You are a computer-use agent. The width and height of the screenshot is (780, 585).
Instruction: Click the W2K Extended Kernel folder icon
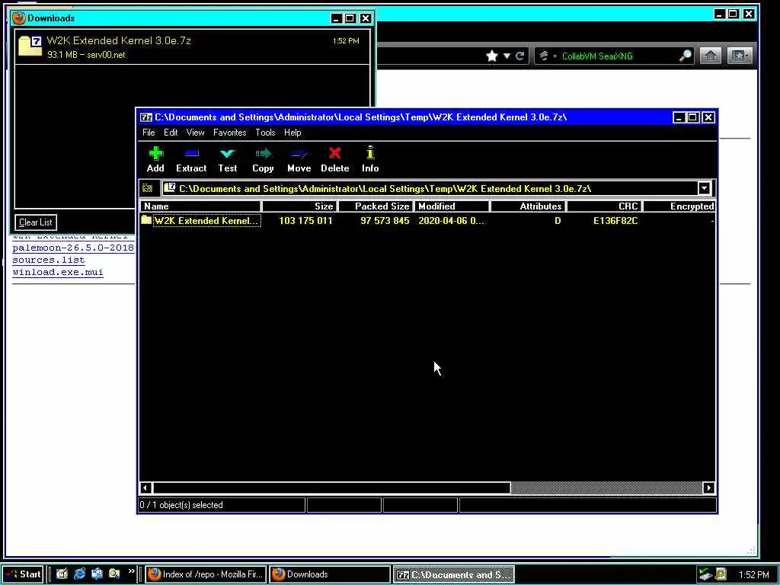click(146, 220)
